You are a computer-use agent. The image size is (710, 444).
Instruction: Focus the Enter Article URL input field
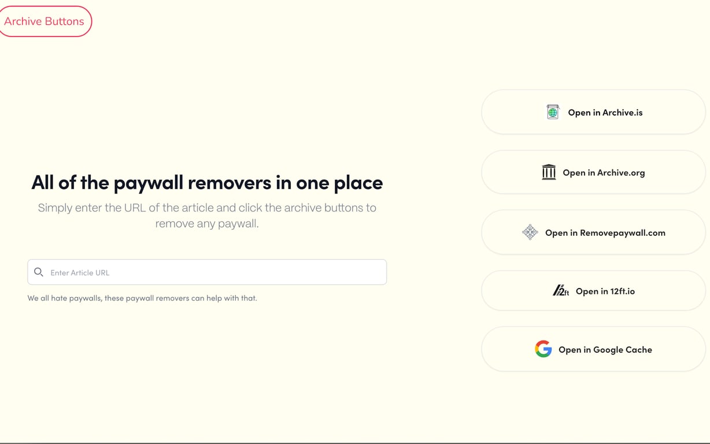click(x=206, y=272)
